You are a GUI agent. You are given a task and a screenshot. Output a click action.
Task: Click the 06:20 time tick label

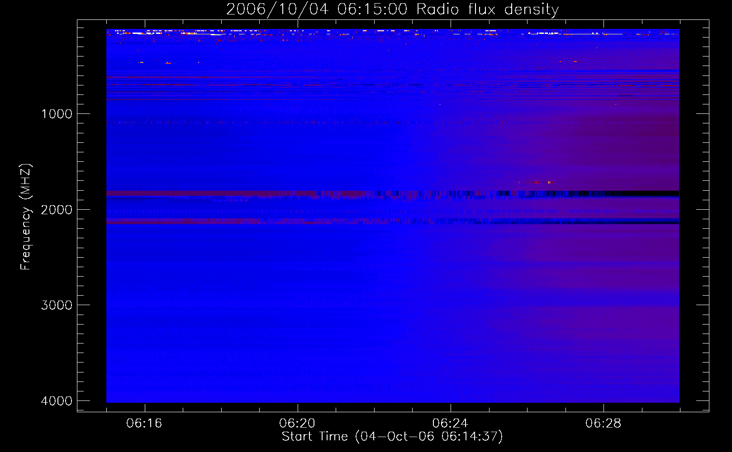[x=297, y=424]
